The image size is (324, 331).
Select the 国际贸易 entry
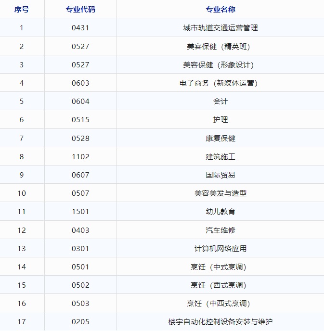[220, 175]
